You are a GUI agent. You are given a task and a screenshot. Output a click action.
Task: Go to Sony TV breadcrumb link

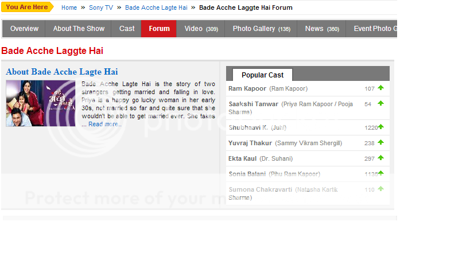pos(100,7)
